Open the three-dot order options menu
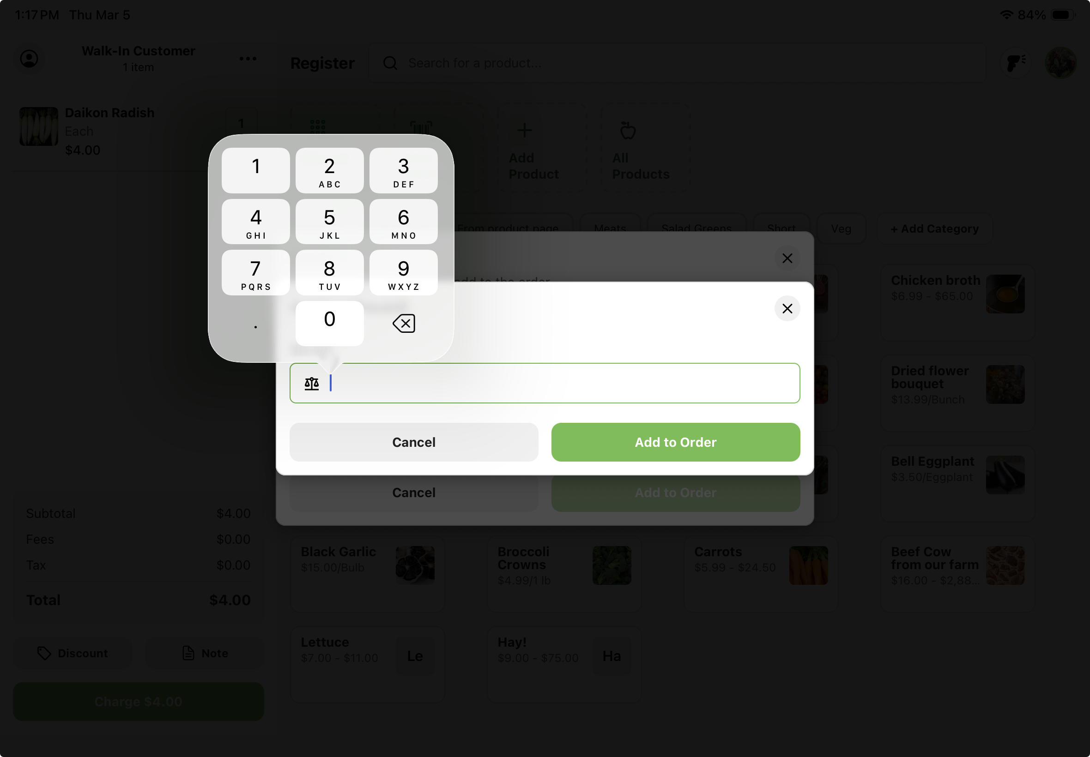1090x757 pixels. click(x=248, y=59)
